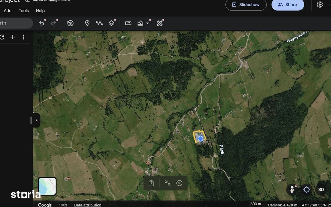
Task: Select the draw path tool
Action: (x=99, y=23)
